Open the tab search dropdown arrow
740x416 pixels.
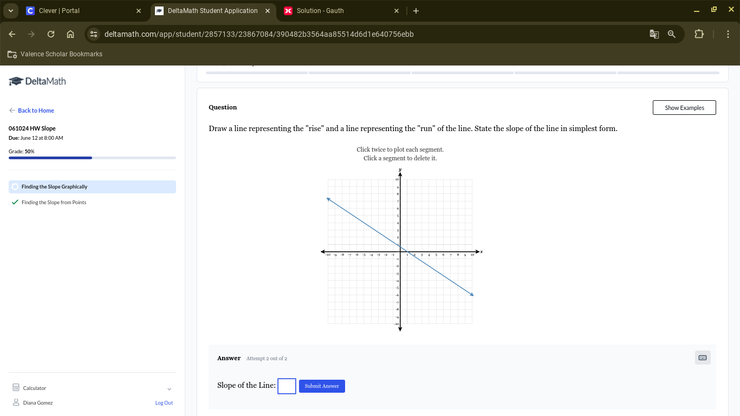(10, 11)
